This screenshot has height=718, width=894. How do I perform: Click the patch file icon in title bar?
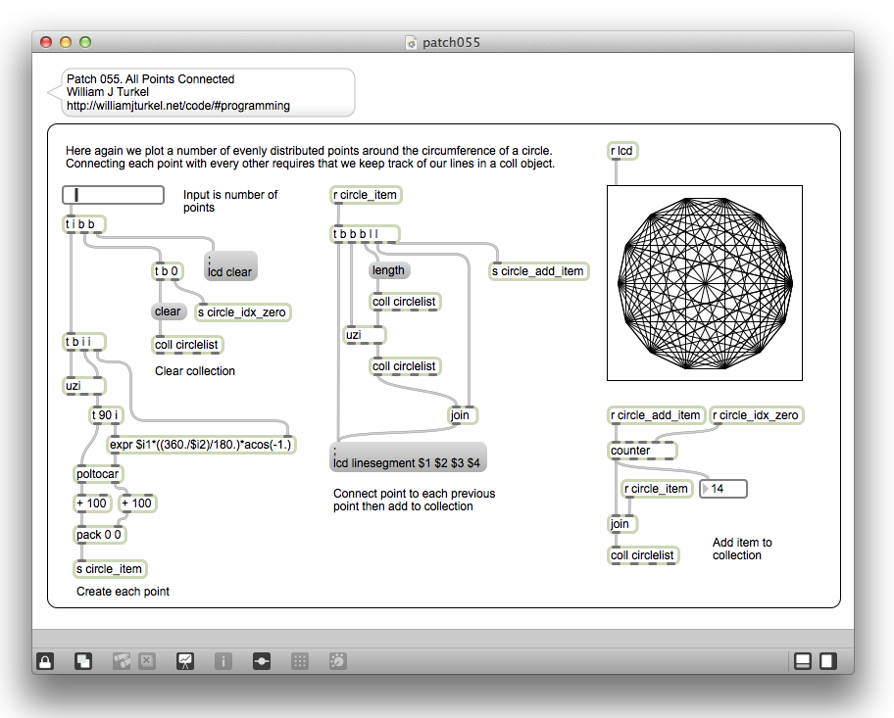click(x=412, y=43)
